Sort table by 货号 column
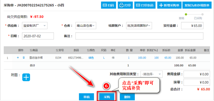The width and height of the screenshot is (214, 101). [x=57, y=50]
